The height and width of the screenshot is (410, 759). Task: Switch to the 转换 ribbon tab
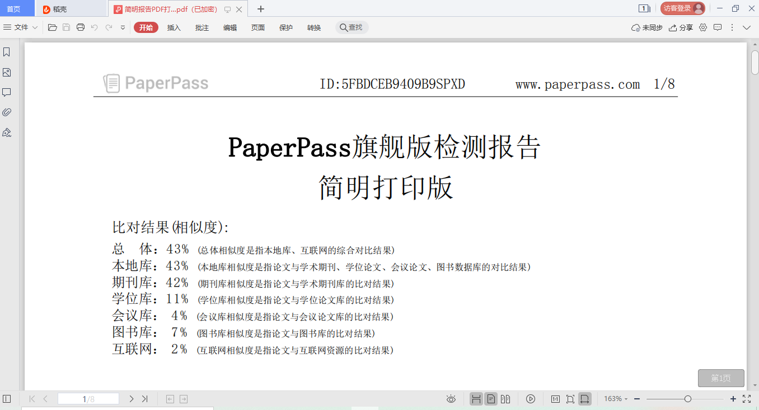tap(314, 27)
